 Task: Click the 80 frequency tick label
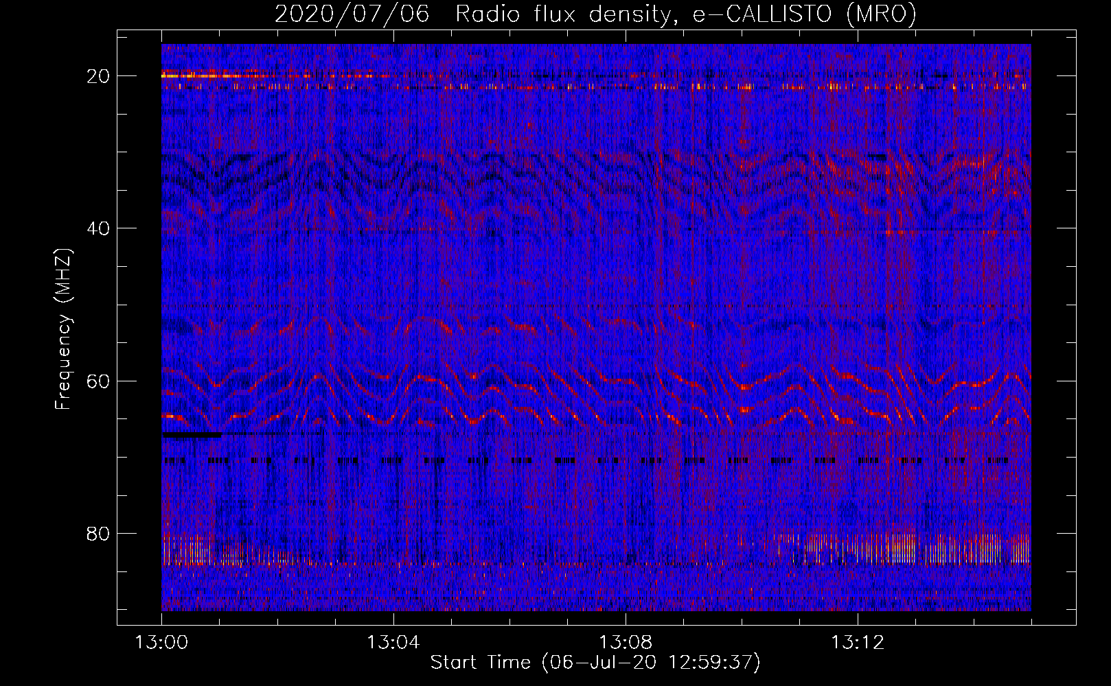click(98, 533)
